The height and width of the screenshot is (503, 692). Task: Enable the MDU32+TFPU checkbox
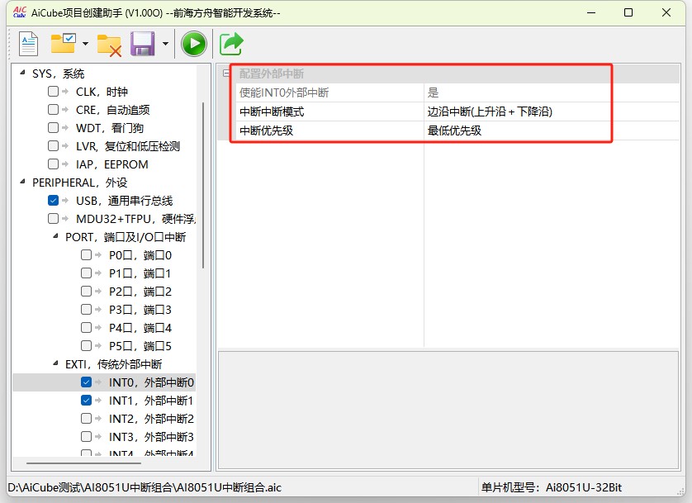tap(53, 218)
